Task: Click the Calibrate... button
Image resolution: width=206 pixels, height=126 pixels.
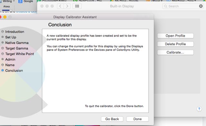Action: coord(175,52)
